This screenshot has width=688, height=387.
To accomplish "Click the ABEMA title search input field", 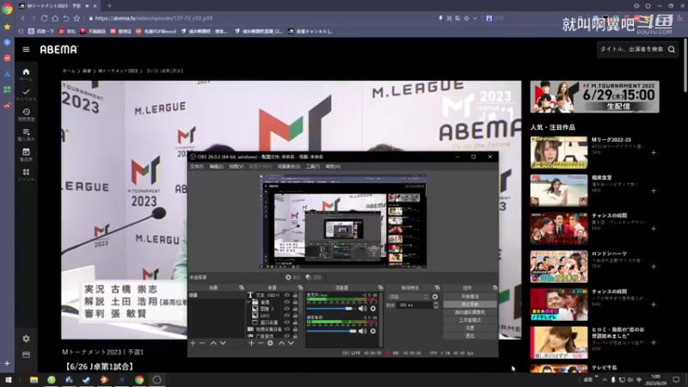I will [632, 50].
